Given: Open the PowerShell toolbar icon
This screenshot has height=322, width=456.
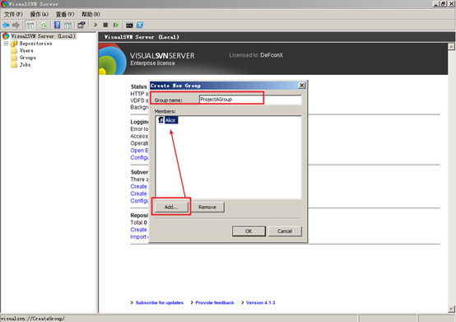Looking at the screenshot, I should pos(140,26).
